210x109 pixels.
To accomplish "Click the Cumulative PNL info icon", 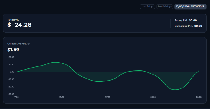I will point(29,44).
